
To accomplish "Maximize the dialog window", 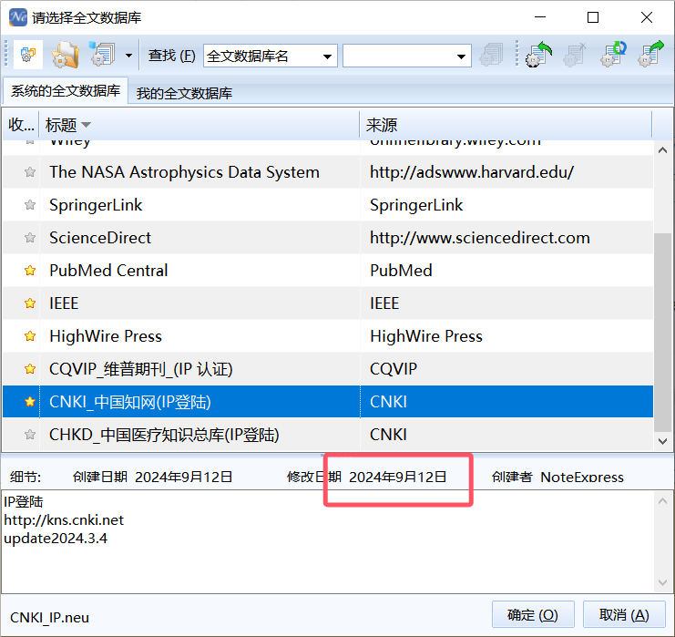I will coord(593,17).
